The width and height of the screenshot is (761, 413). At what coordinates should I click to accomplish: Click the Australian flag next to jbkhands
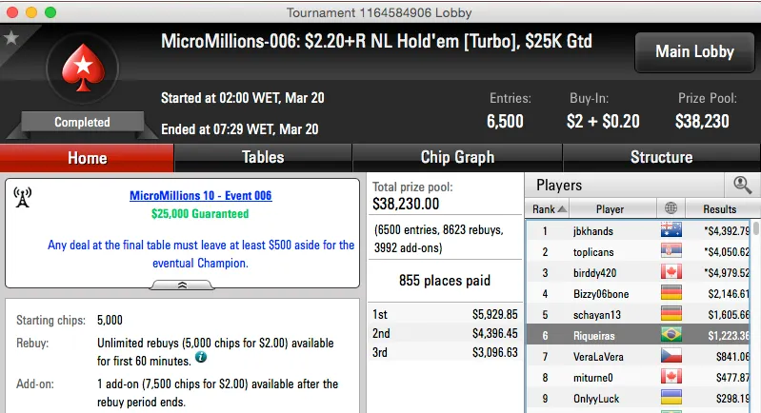[671, 230]
